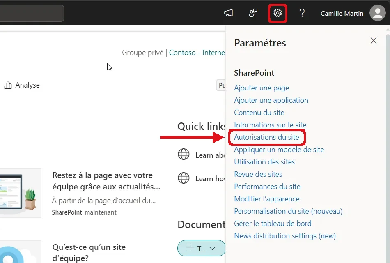The height and width of the screenshot is (263, 390).
Task: Open News distribution settings (new)
Action: coord(285,236)
